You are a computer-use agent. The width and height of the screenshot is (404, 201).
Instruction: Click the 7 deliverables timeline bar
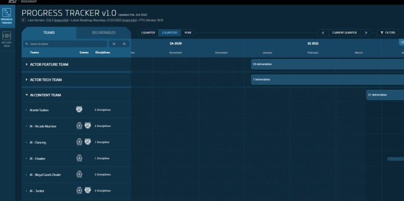click(x=327, y=80)
